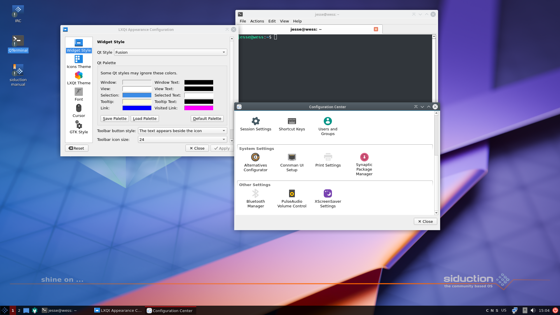Open Session Settings in Configuration Center
This screenshot has width=560, height=315.
[x=256, y=124]
